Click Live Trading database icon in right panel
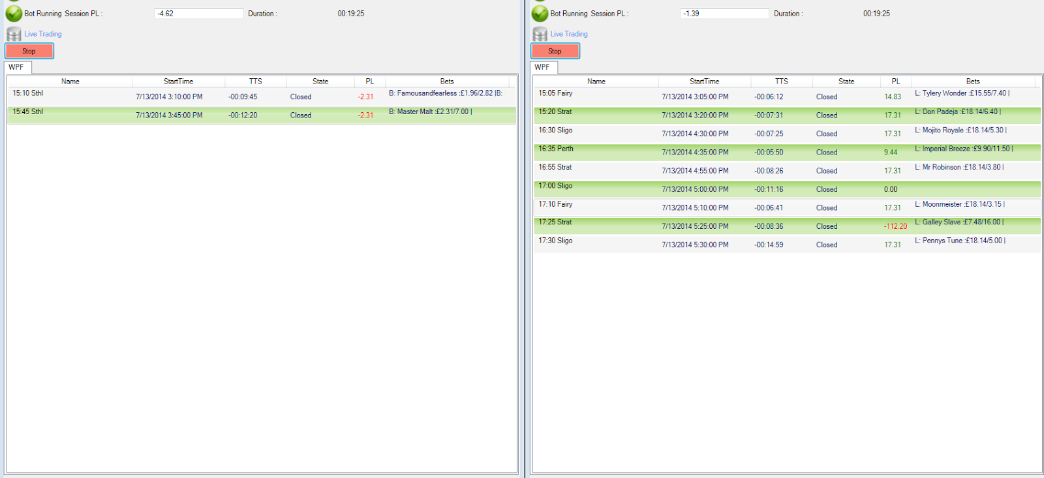 click(x=540, y=34)
